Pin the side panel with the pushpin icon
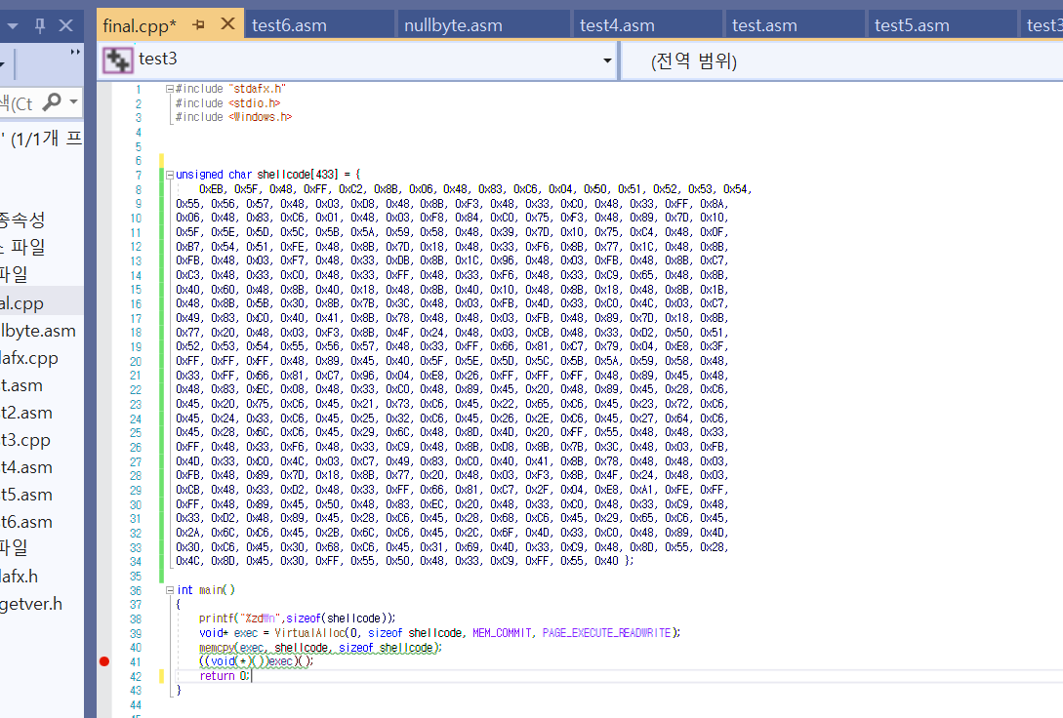Screen dimensions: 1063x718 (x=39, y=25)
